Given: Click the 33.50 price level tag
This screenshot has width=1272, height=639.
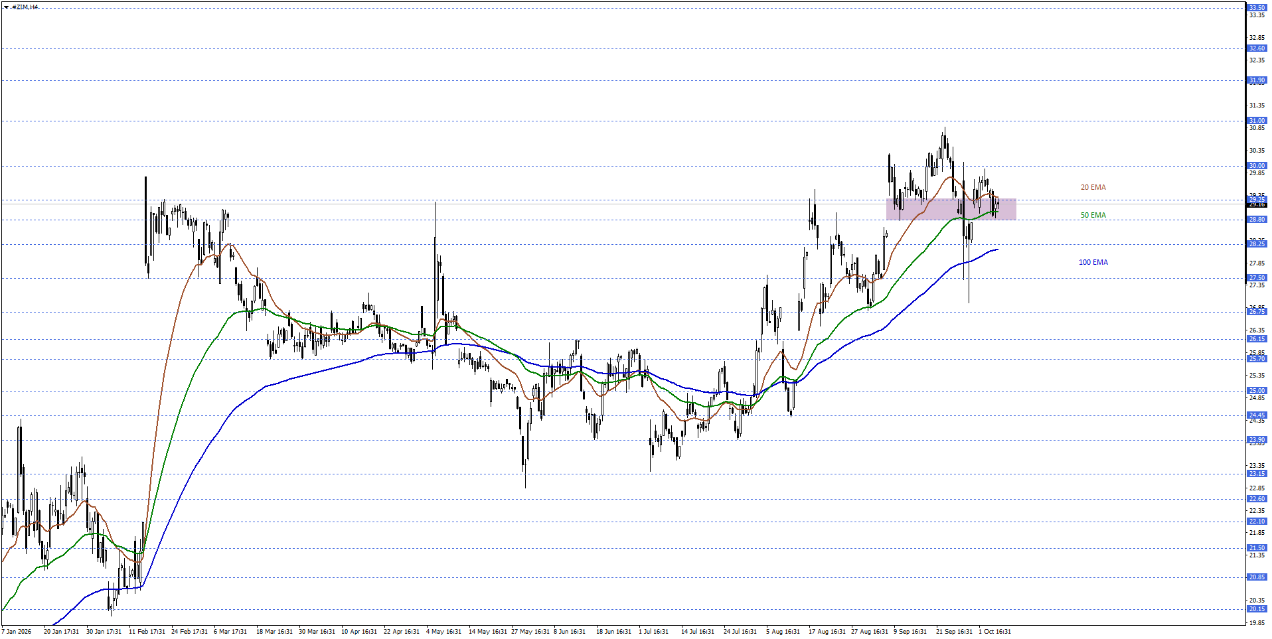Looking at the screenshot, I should (1257, 8).
